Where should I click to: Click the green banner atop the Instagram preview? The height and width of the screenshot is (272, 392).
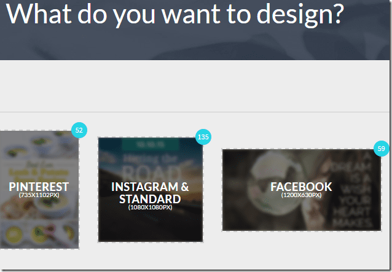pos(151,144)
